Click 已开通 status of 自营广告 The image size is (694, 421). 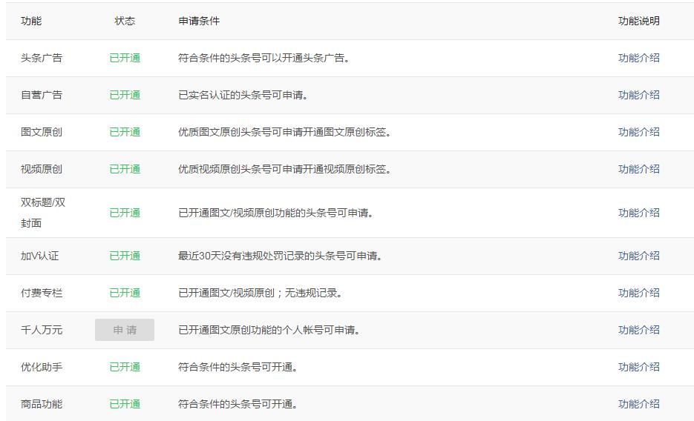(125, 95)
